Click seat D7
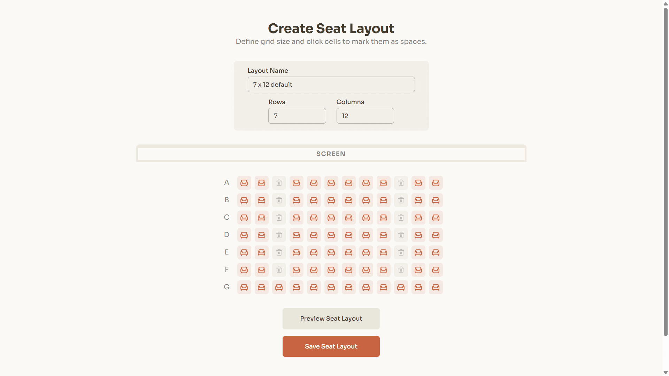Screen dimensions: 669x376 click(348, 235)
